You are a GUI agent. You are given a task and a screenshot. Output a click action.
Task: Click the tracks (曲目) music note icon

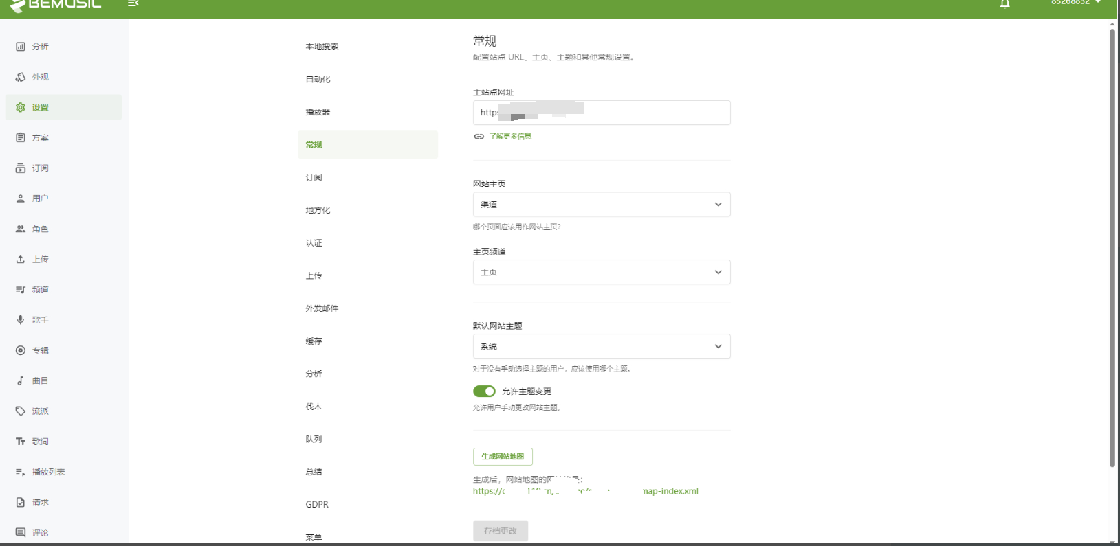(x=21, y=380)
